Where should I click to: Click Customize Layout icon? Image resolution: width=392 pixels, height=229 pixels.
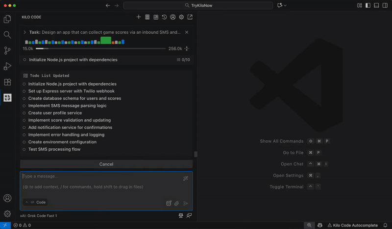(360, 5)
